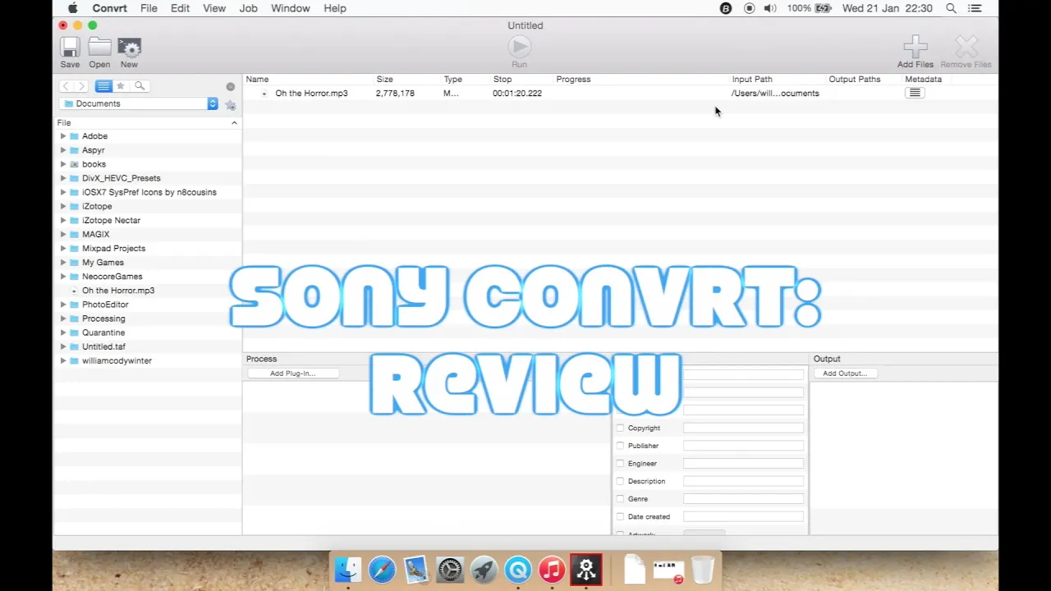
Task: Open Notification Center in menu bar
Action: coord(975,8)
